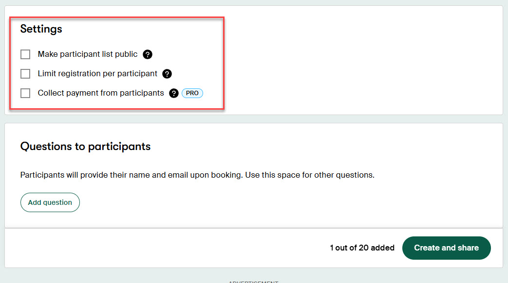Click the "Collect payment from participants" label
The width and height of the screenshot is (508, 283).
[x=100, y=93]
